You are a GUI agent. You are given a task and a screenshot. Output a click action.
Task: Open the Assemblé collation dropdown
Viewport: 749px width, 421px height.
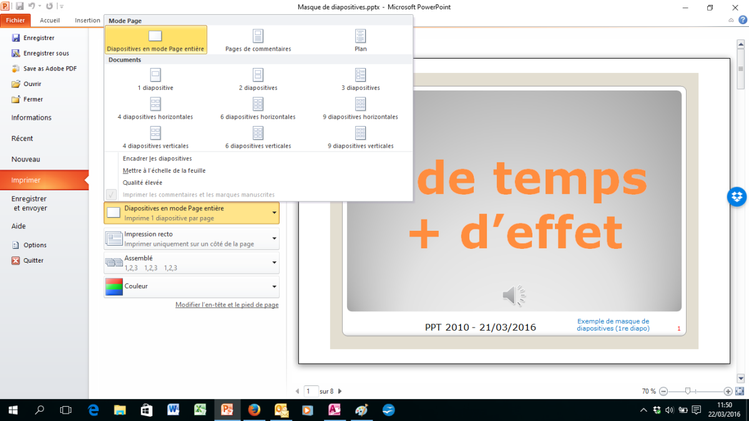click(x=192, y=263)
